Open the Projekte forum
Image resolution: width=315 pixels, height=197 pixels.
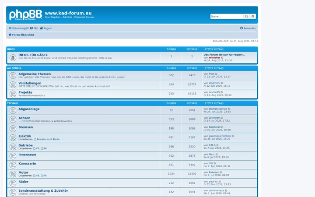pos(25,92)
